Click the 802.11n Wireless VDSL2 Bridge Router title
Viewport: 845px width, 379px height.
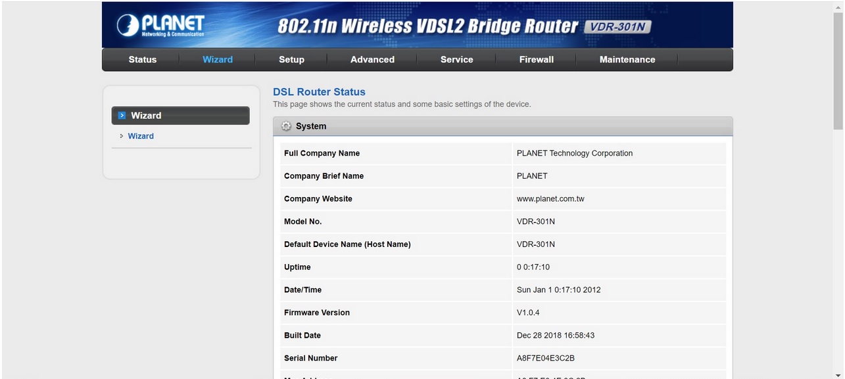[427, 26]
